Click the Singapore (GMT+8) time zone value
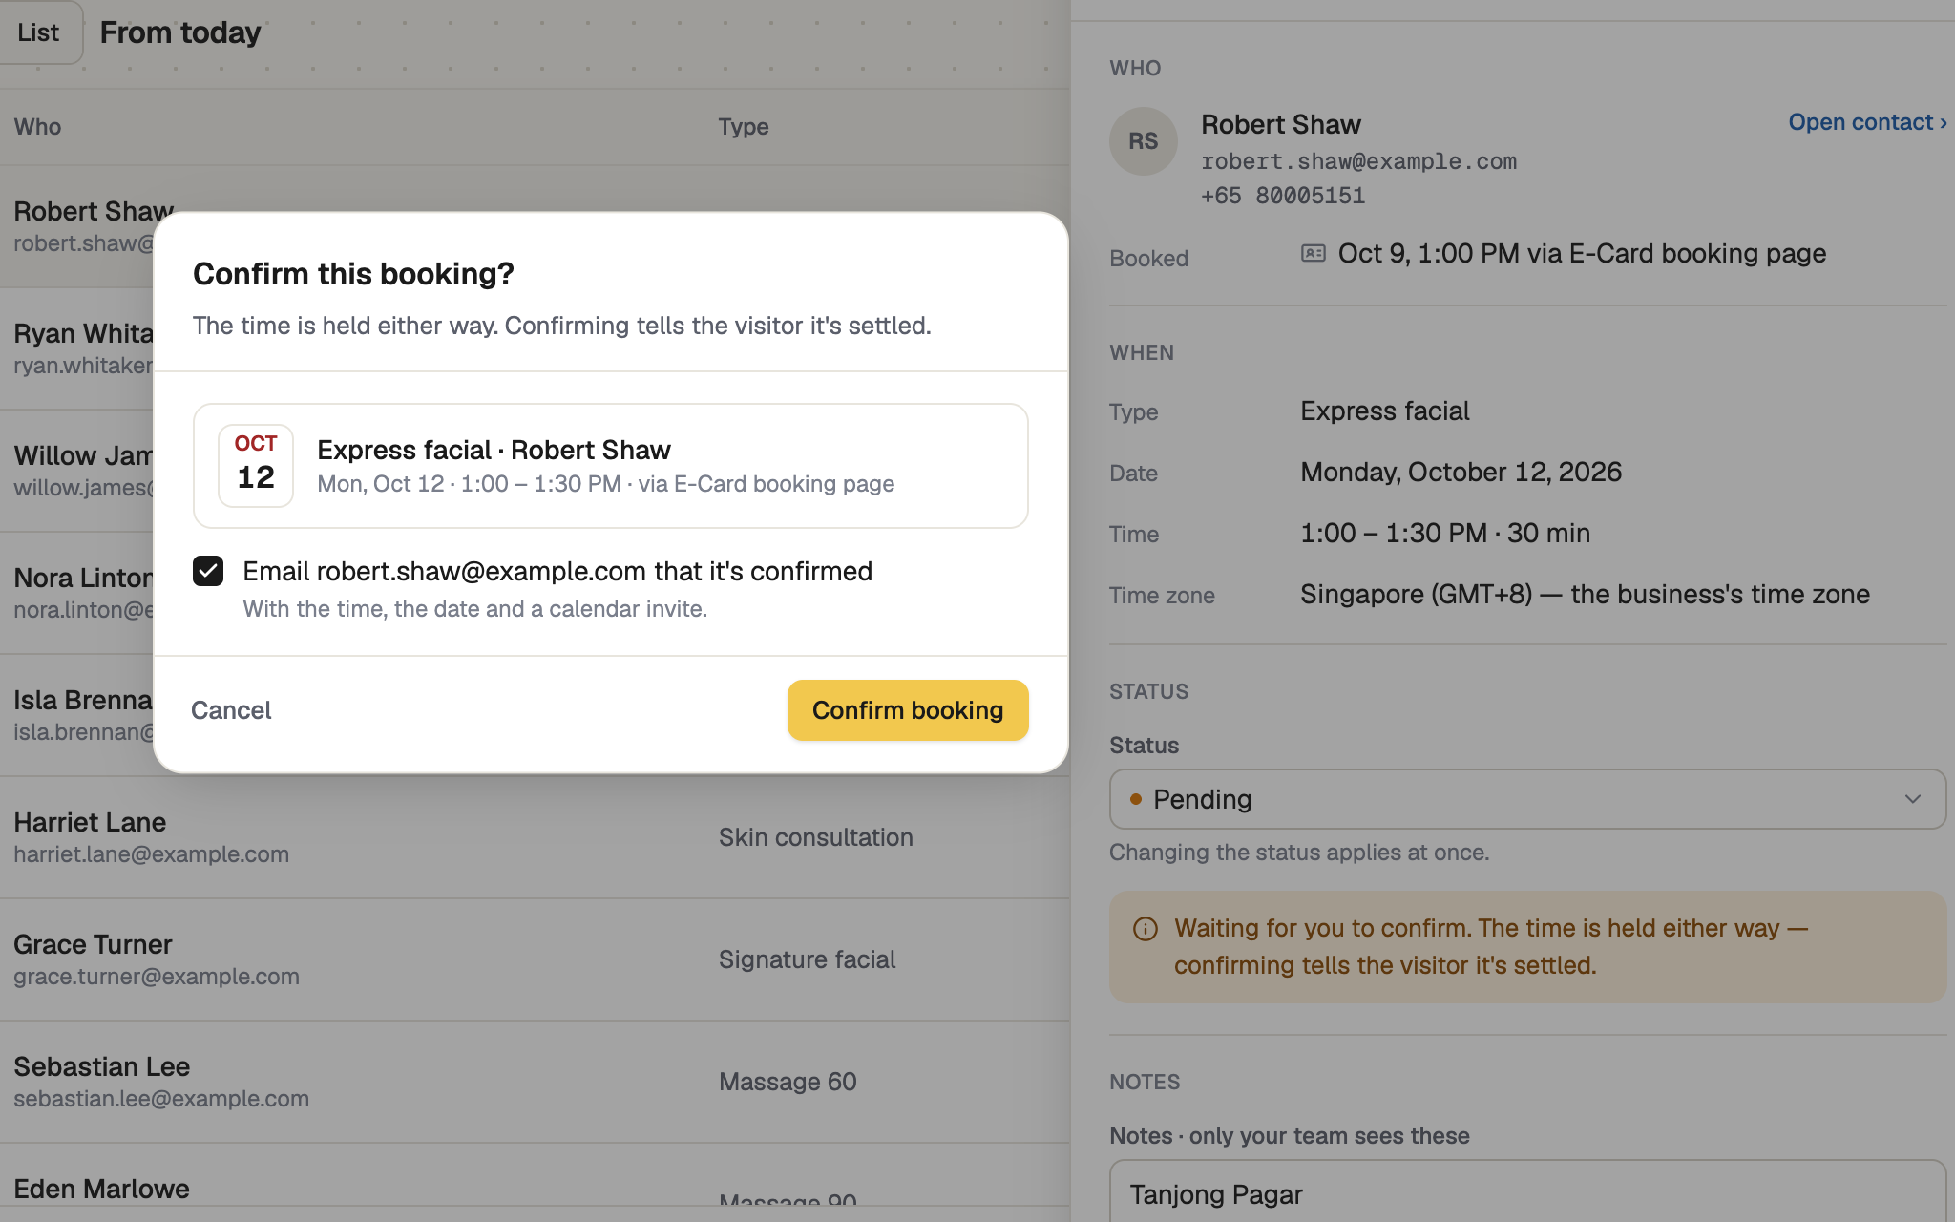The image size is (1955, 1222). [x=1585, y=594]
